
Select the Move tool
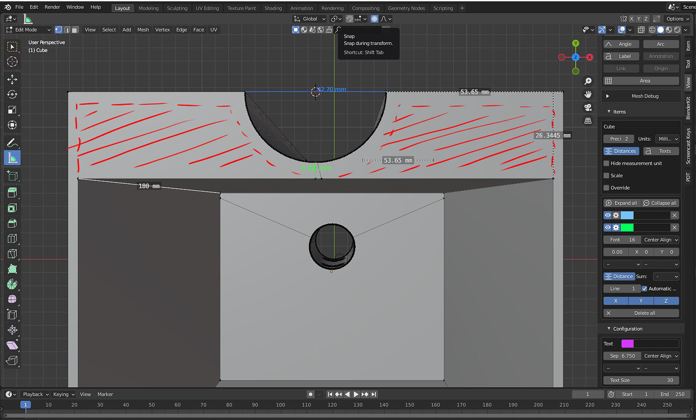pos(11,79)
